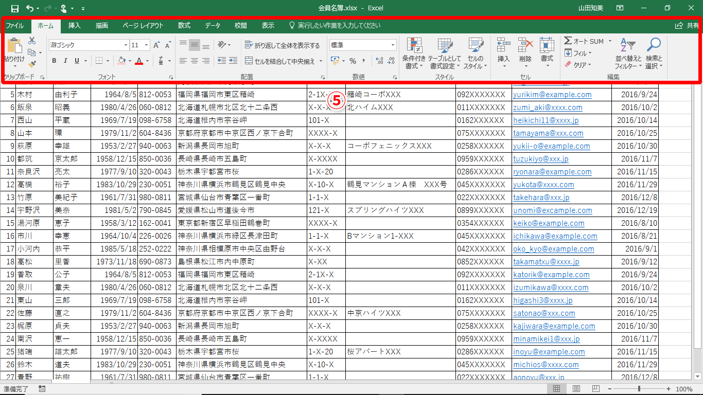Open the email link tamayama@xxx.com
Screen dimensions: 703x395
click(548, 133)
